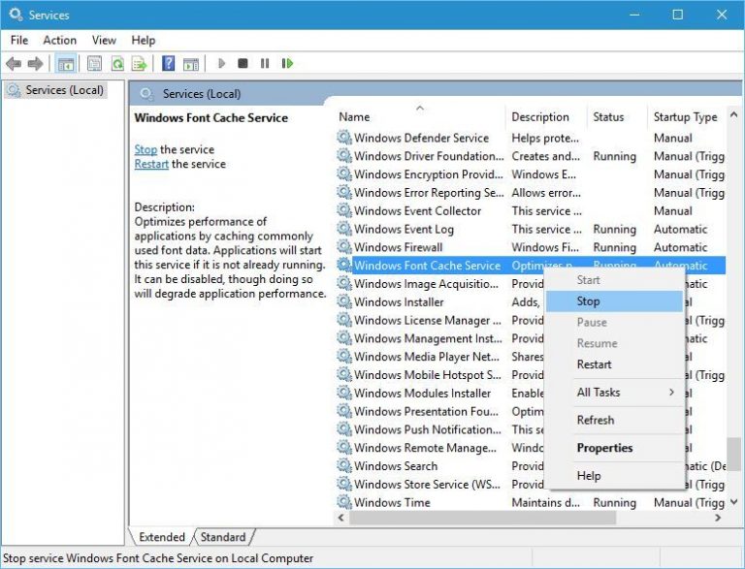Select the Windows Encryption Provider row
The image size is (745, 569).
531,174
